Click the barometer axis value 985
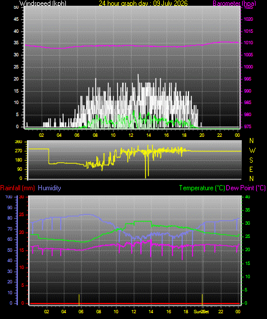This screenshot has height=319, width=267. point(248,102)
